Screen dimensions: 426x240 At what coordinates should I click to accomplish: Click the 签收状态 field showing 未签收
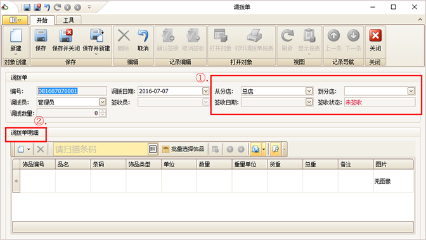tap(380, 103)
